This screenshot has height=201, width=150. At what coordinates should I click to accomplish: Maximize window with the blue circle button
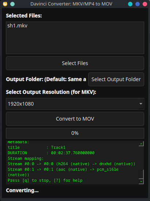tap(138, 4)
